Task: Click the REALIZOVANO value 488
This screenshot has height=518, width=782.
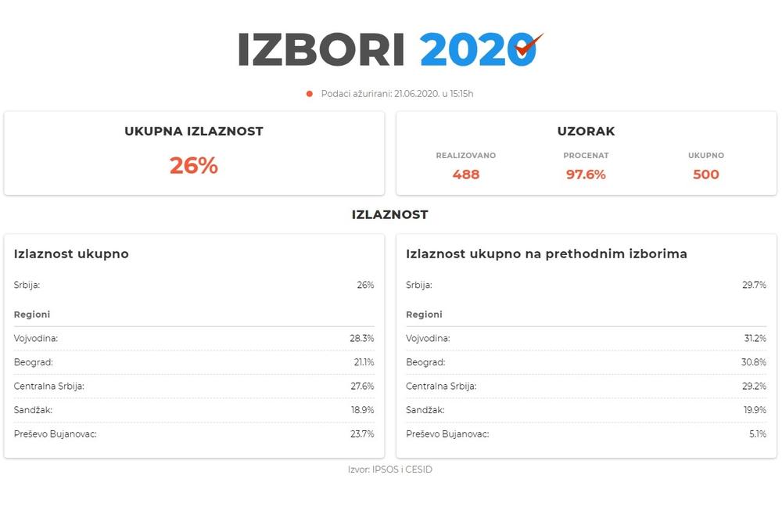Action: tap(465, 174)
